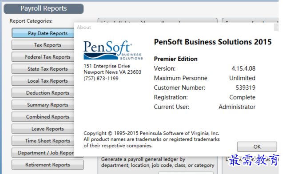283x174 pixels.
Task: Click the version number 4.15.4.08
Action: point(243,68)
